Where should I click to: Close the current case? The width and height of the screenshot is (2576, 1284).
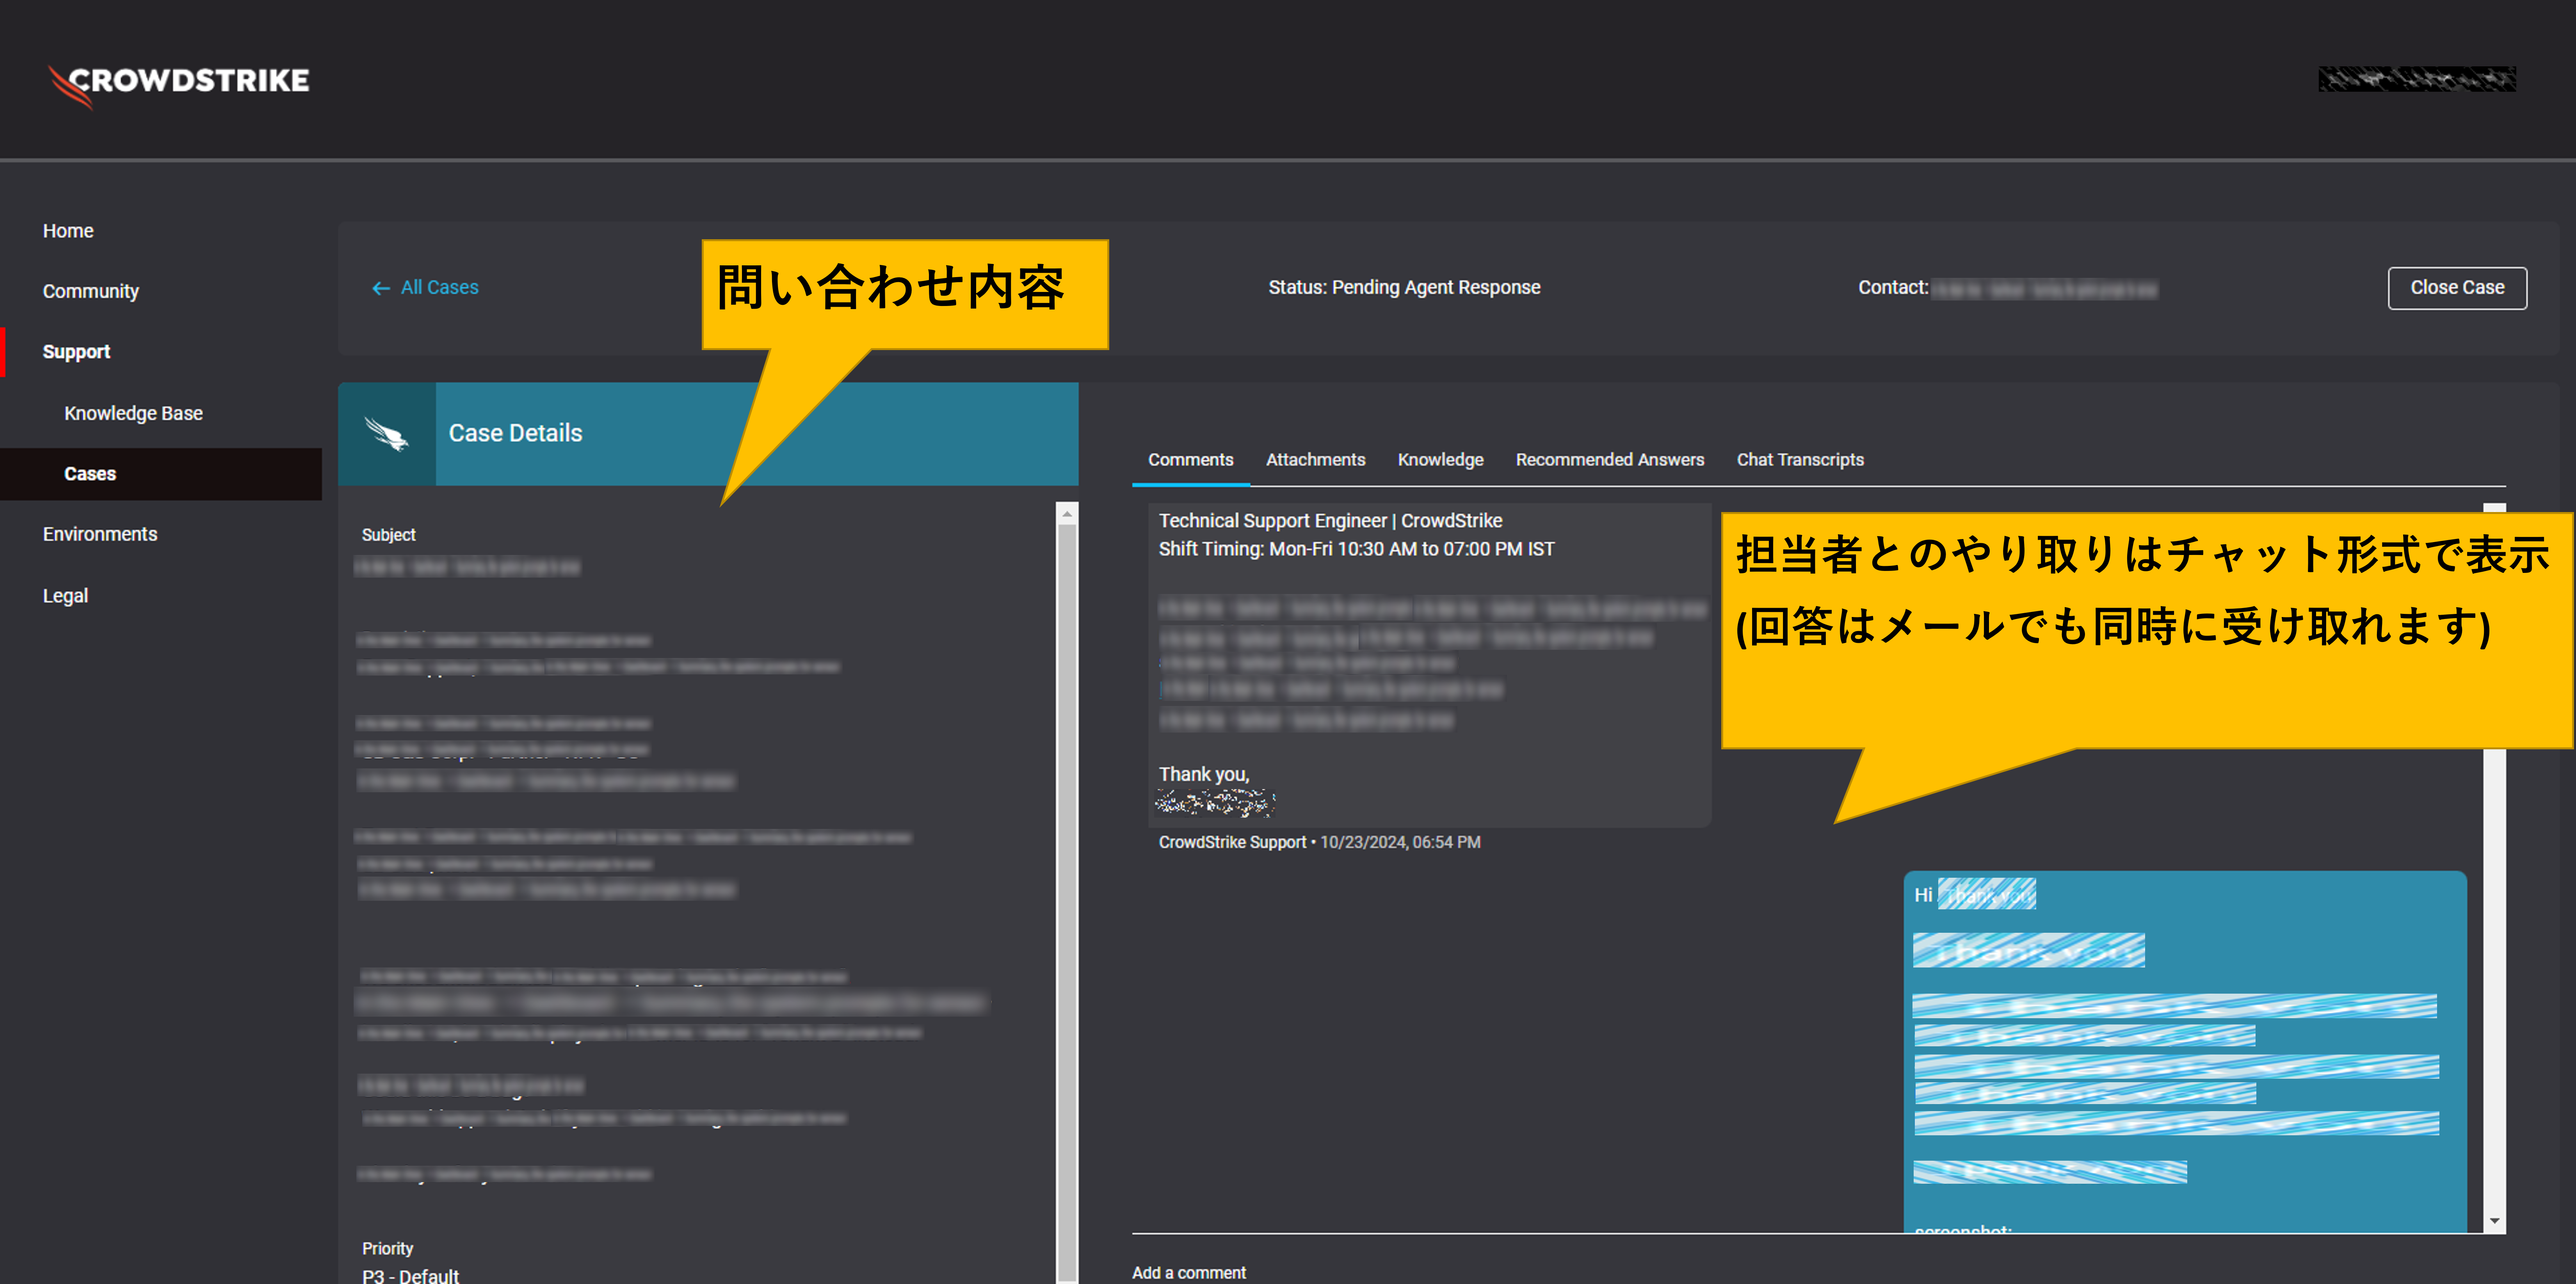pyautogui.click(x=2456, y=288)
